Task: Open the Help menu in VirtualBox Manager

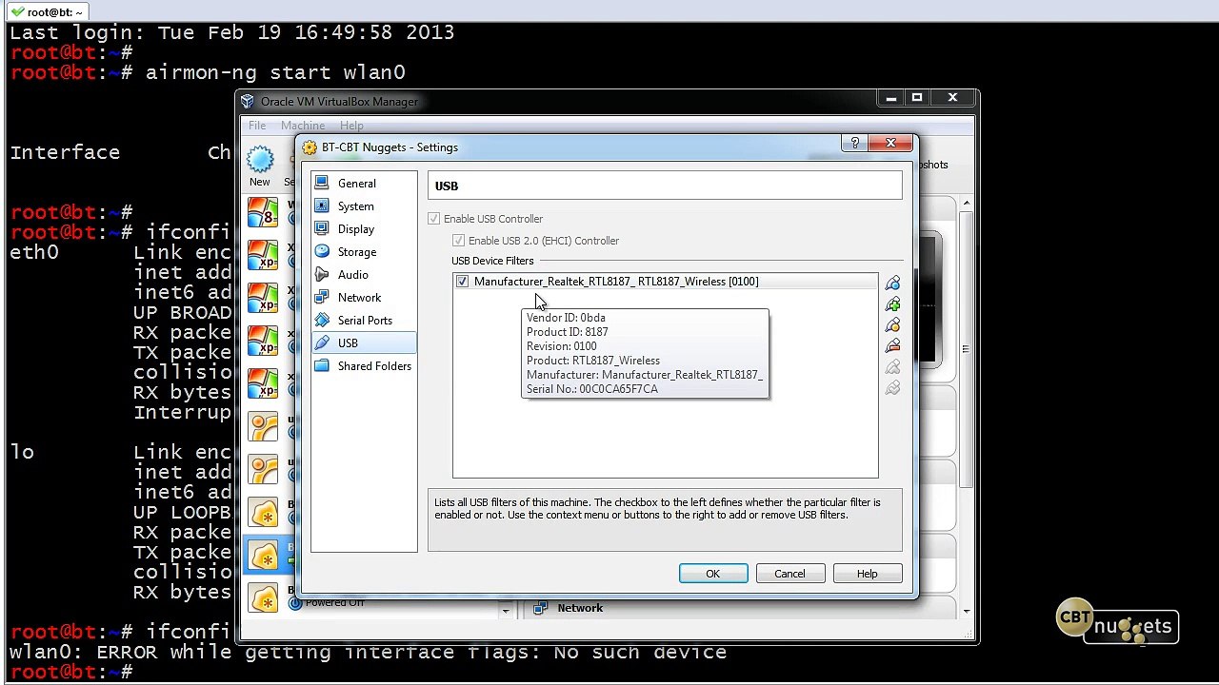Action: pyautogui.click(x=351, y=126)
